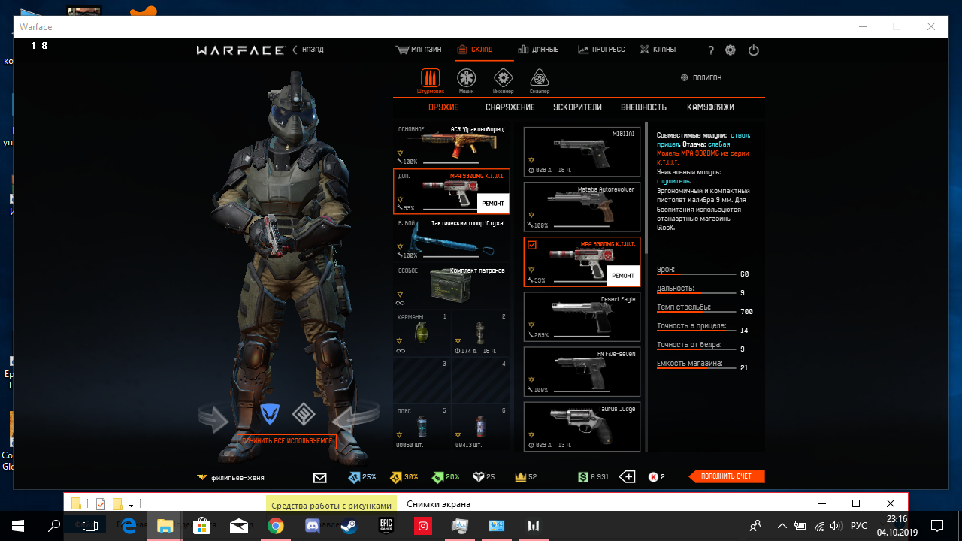
Task: Select the Снайпер class icon
Action: [539, 77]
